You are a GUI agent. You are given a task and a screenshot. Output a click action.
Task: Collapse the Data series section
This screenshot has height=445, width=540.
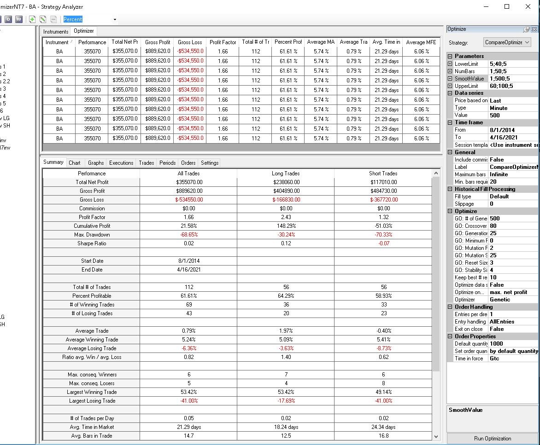tap(450, 93)
